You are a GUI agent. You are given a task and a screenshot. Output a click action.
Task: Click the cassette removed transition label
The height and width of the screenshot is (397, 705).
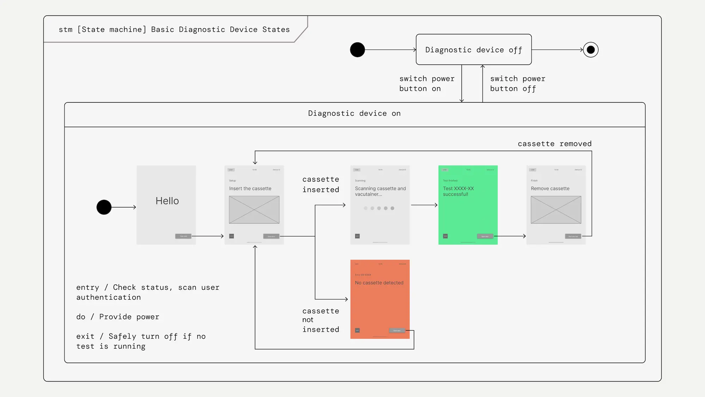pos(554,144)
